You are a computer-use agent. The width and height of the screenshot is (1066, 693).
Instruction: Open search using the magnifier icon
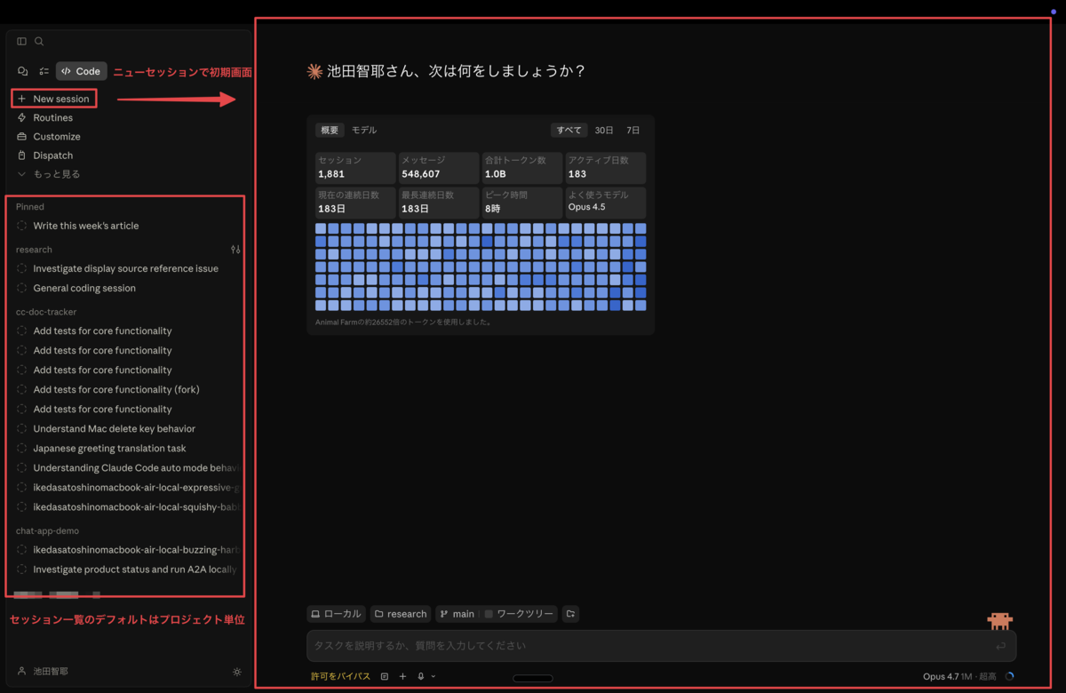39,41
